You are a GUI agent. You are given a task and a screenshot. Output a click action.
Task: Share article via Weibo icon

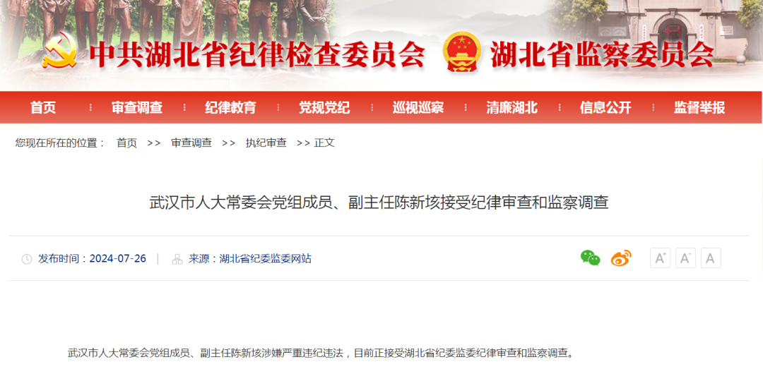click(621, 258)
